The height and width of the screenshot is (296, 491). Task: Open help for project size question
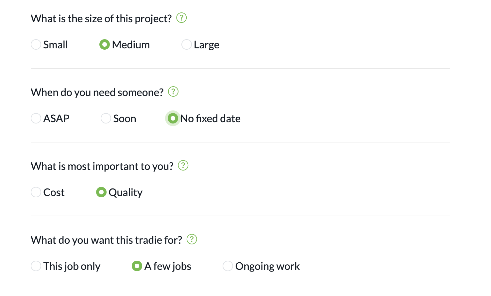click(181, 18)
